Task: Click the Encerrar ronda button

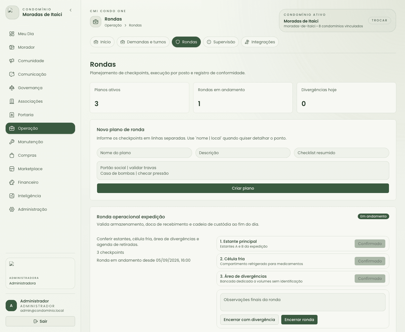Action: tap(299, 320)
